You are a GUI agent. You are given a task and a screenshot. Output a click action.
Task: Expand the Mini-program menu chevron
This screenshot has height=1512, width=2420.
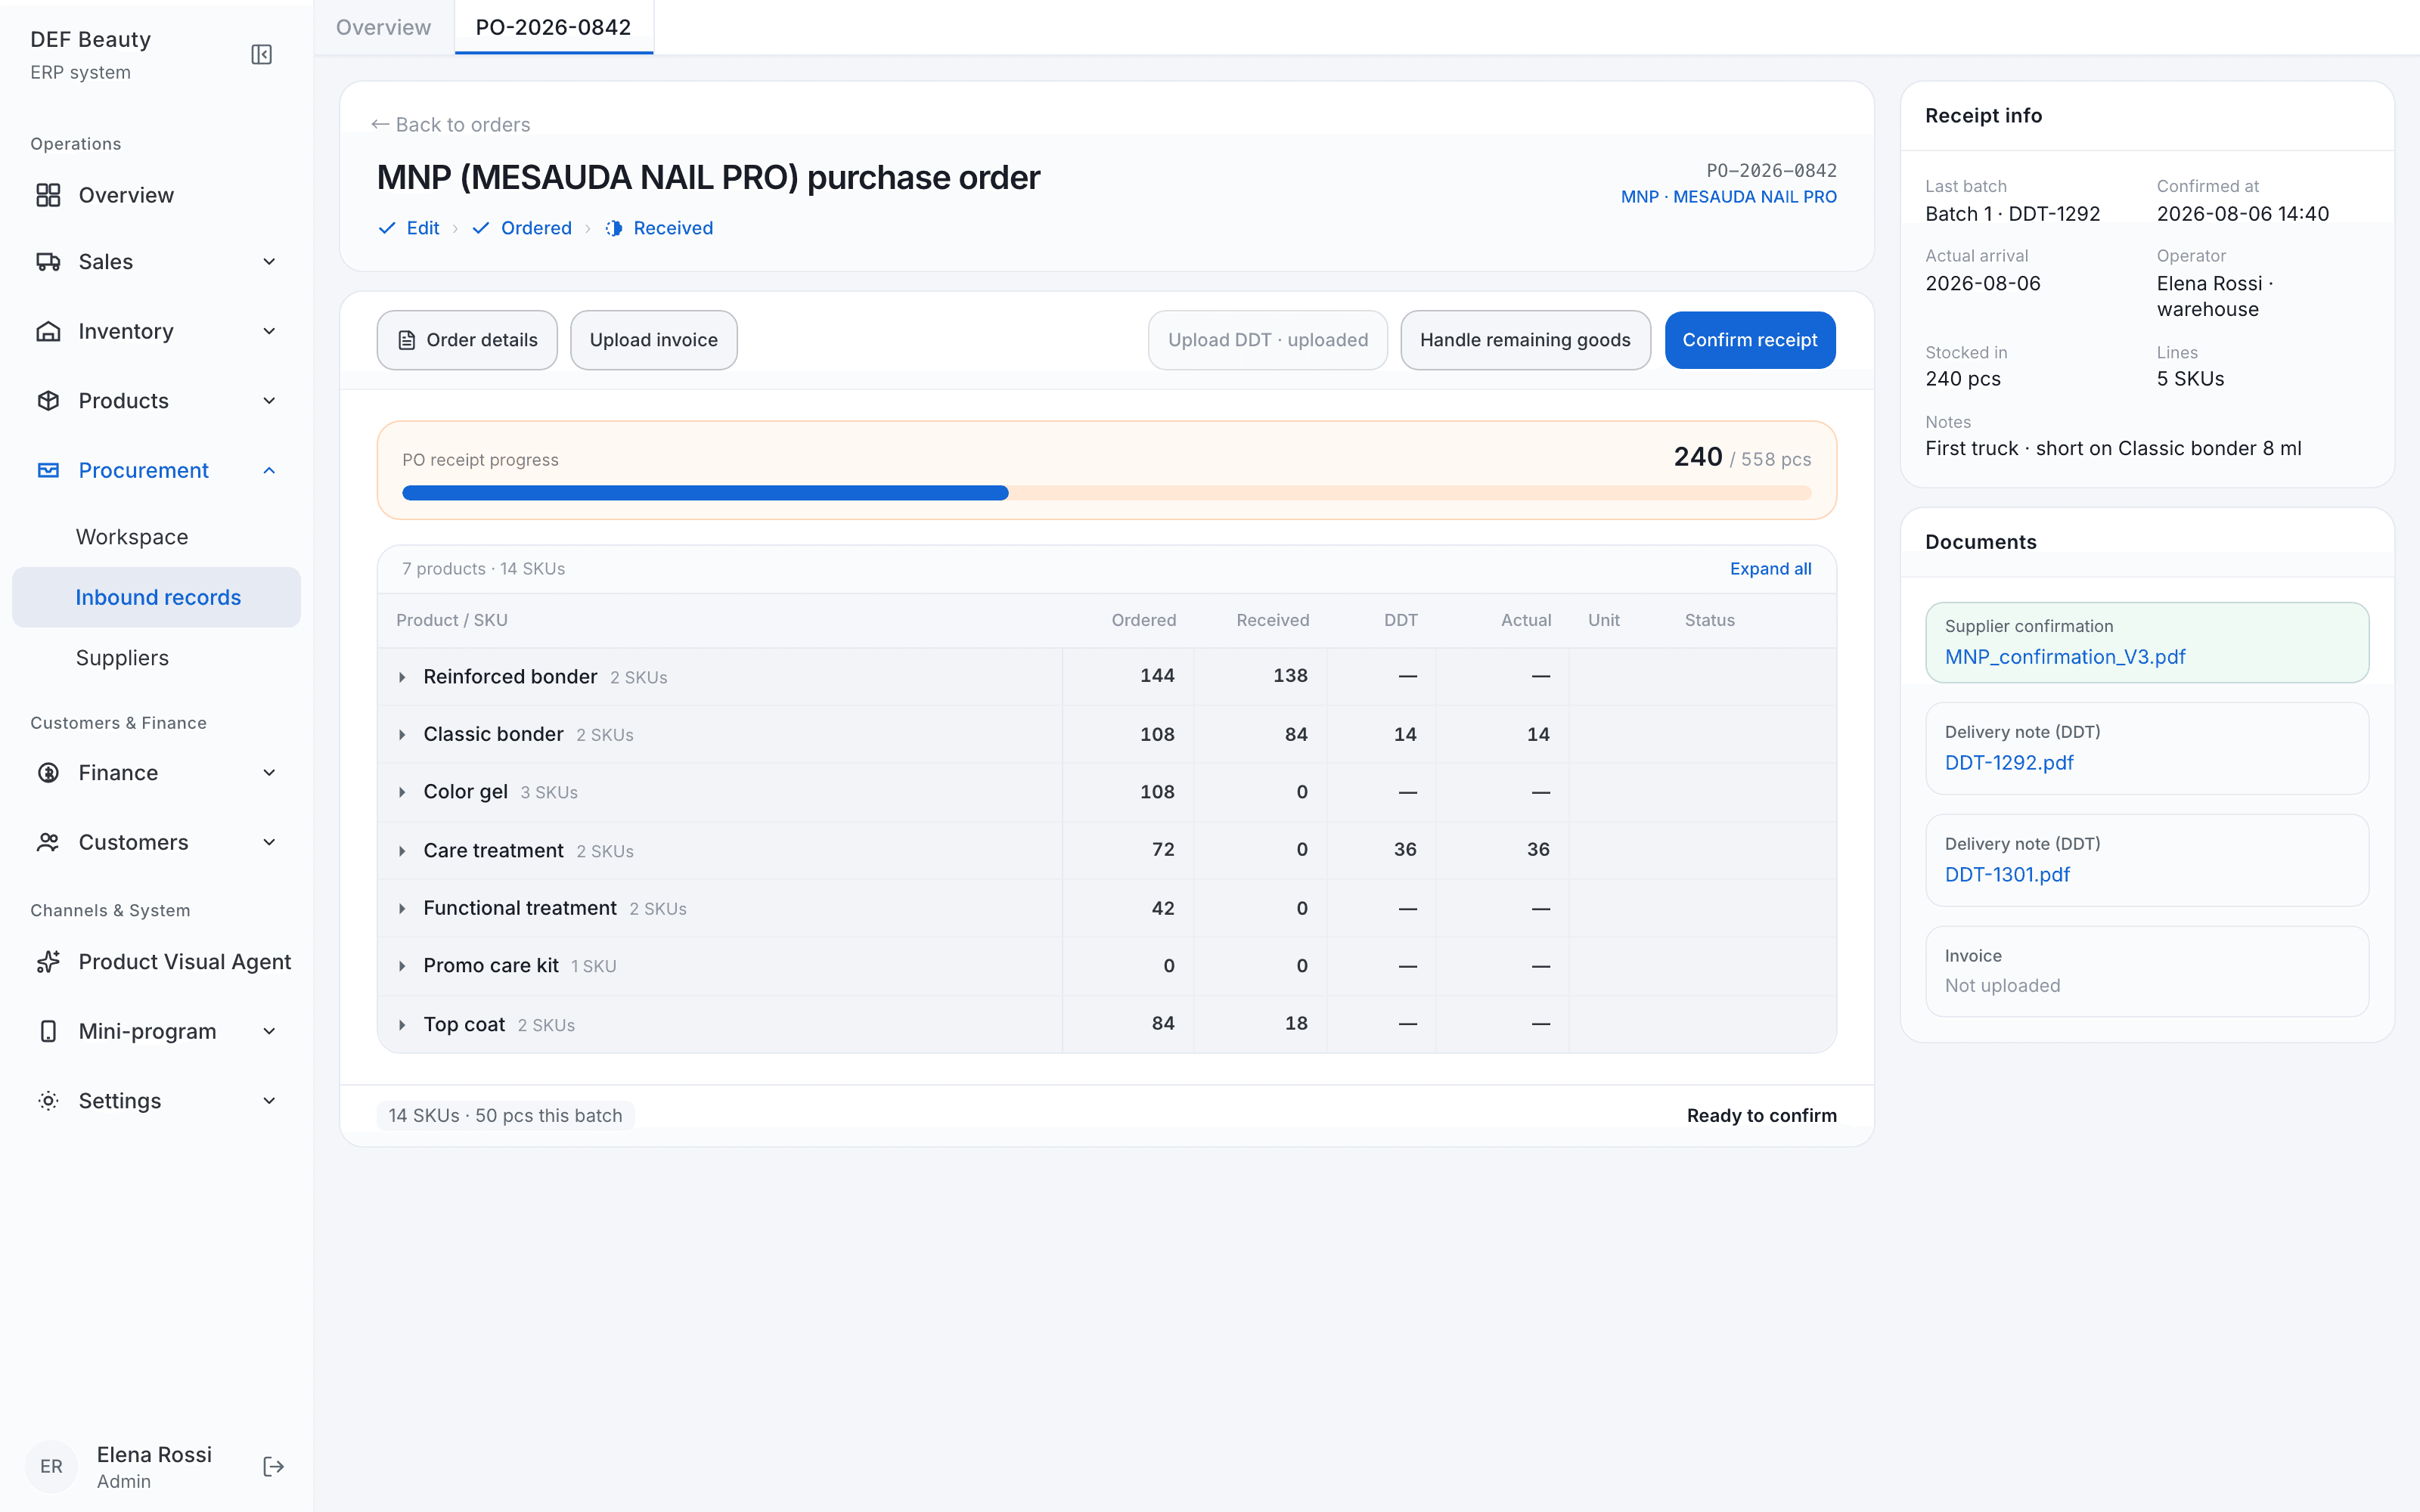269,1031
